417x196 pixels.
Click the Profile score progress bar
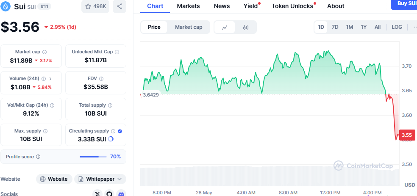93,157
